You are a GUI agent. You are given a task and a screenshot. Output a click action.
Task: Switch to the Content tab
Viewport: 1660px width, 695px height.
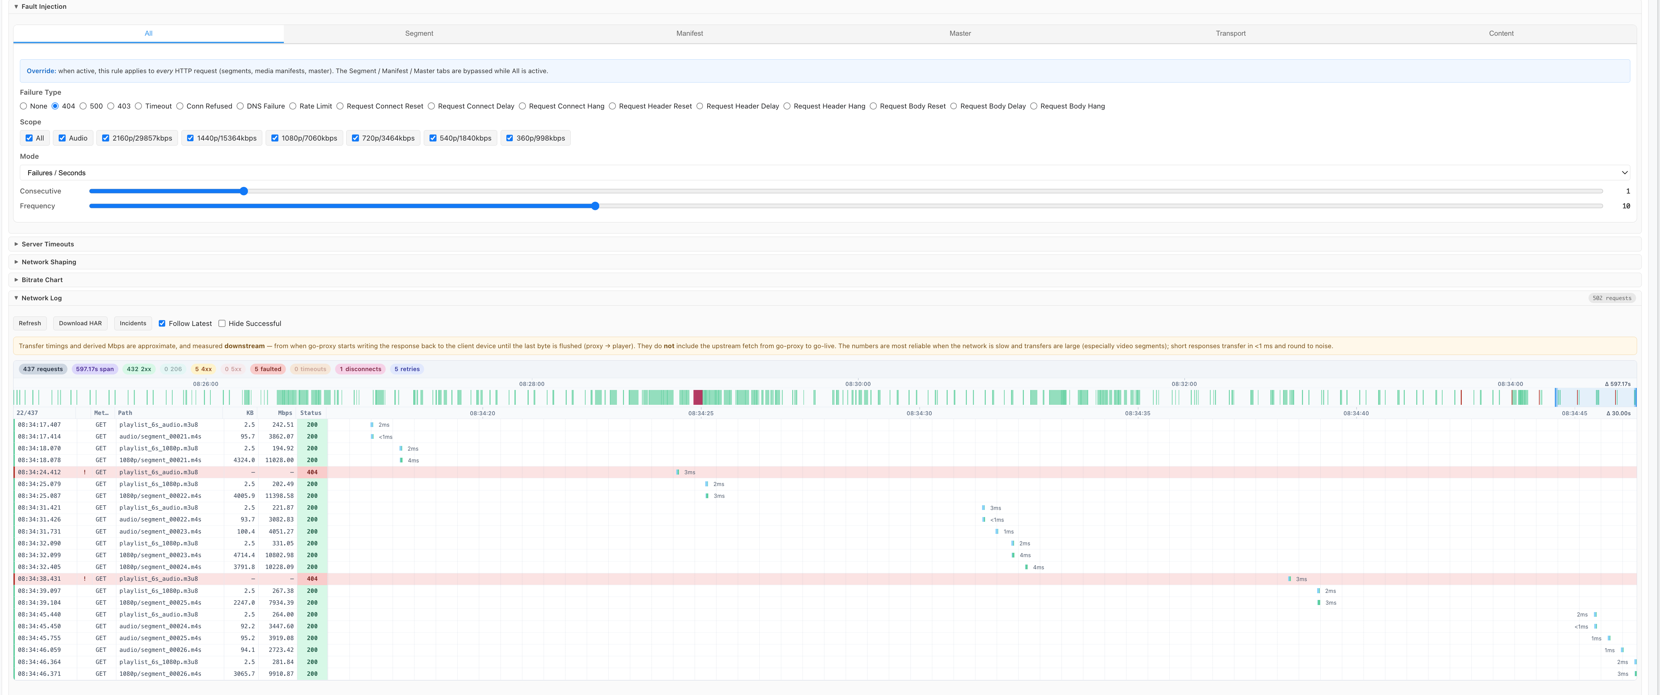(1501, 33)
